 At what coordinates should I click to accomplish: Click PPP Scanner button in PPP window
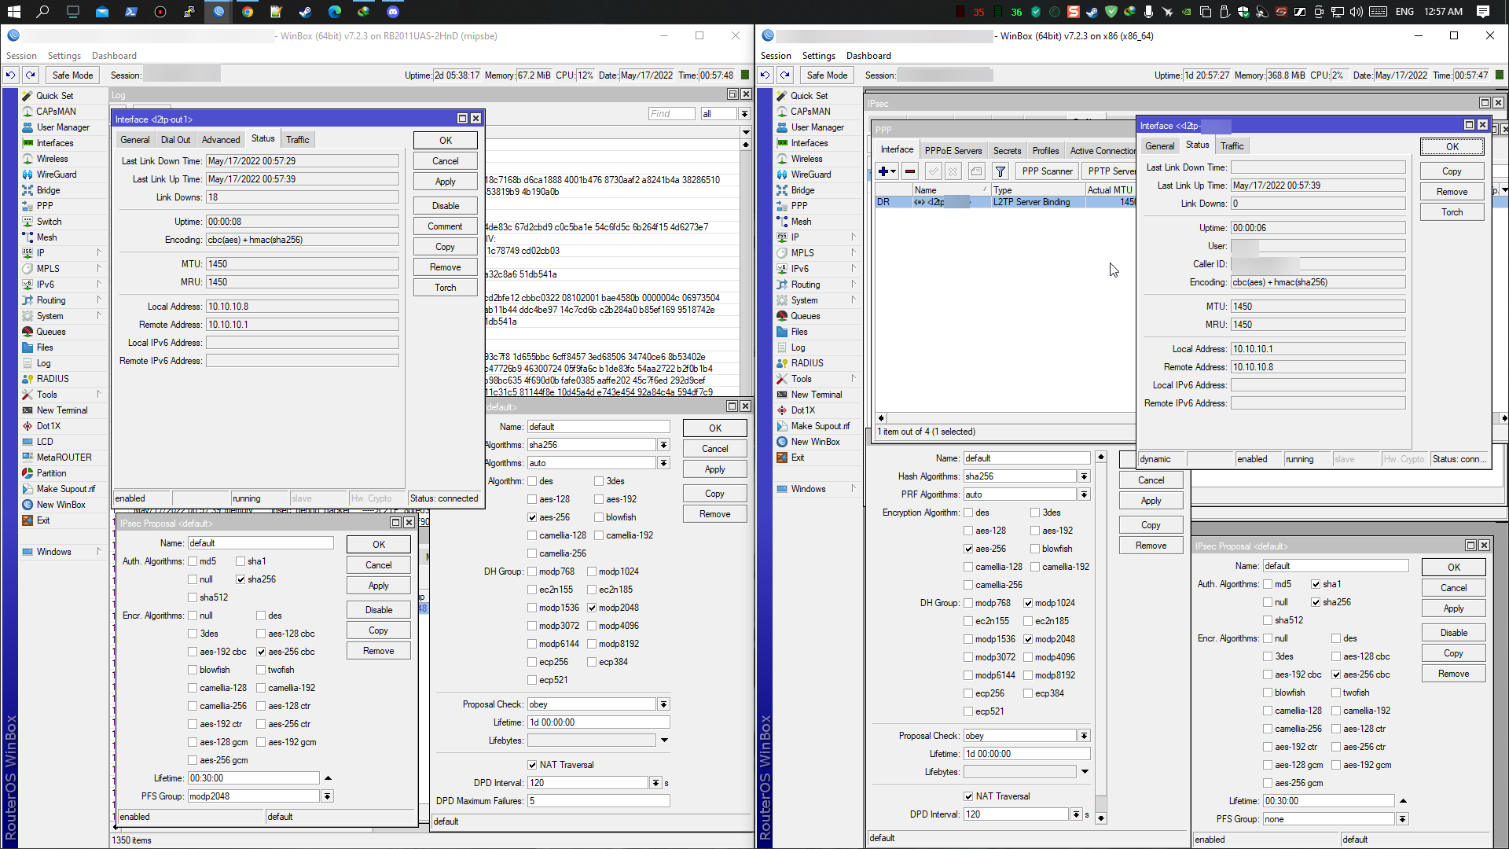[x=1047, y=171]
